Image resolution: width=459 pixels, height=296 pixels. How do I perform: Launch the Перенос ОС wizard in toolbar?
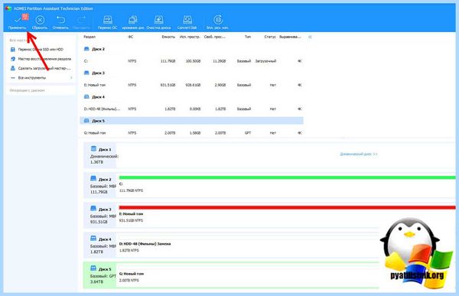[107, 22]
